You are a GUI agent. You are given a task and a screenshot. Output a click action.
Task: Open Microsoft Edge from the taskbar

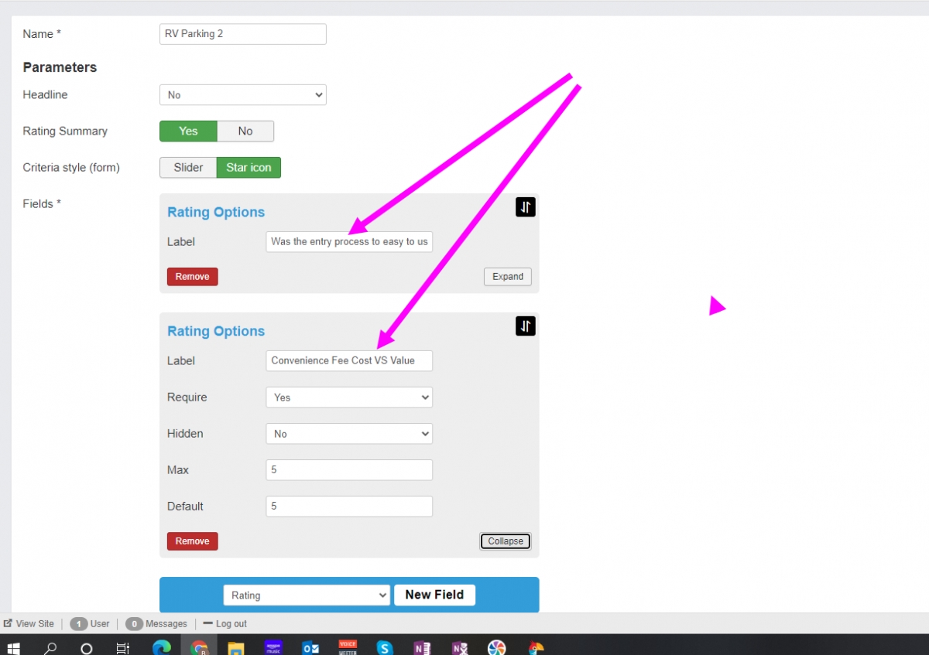[161, 647]
